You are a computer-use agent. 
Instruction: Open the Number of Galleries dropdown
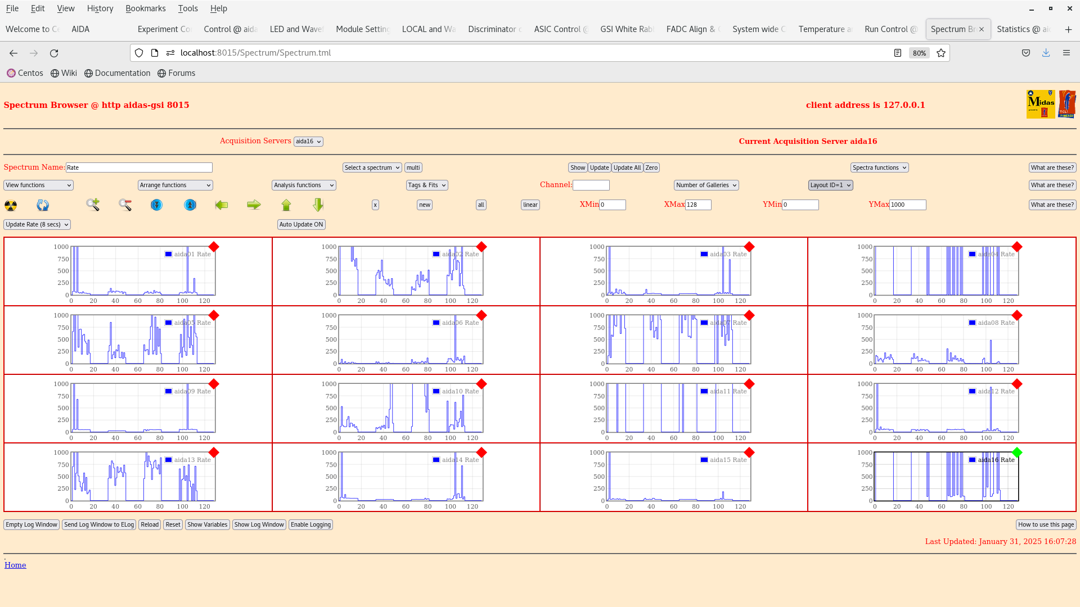click(706, 185)
